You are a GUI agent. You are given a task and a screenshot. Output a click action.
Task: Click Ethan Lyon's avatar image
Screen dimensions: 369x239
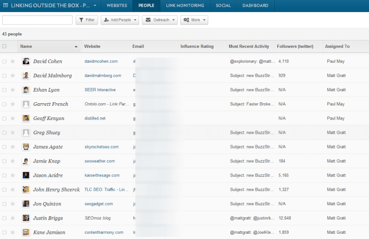point(26,90)
